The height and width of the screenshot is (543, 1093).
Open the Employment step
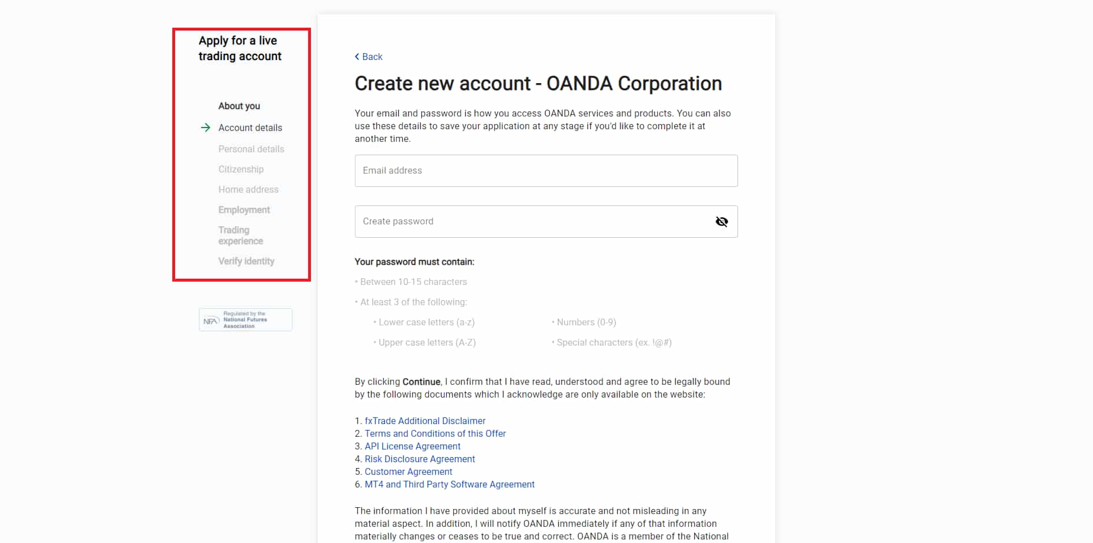point(244,209)
